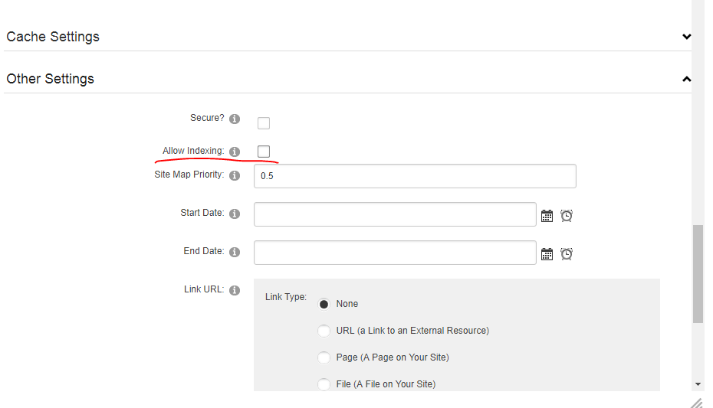The image size is (713, 408).
Task: Check the Allow Indexing checkbox
Action: click(264, 151)
